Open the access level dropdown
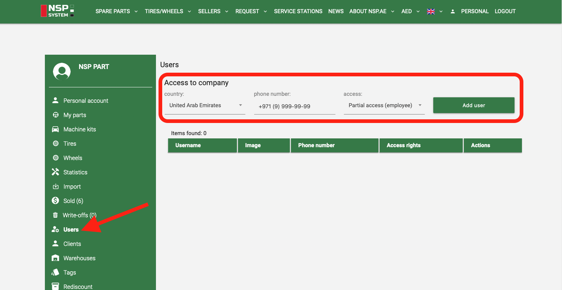 coord(384,105)
